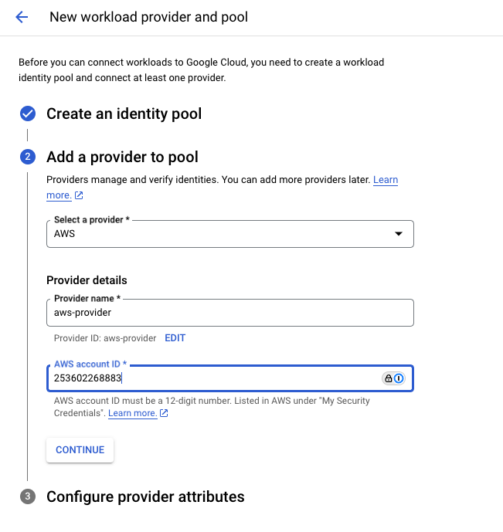
Task: Click the New workload provider and pool title
Action: pos(148,17)
